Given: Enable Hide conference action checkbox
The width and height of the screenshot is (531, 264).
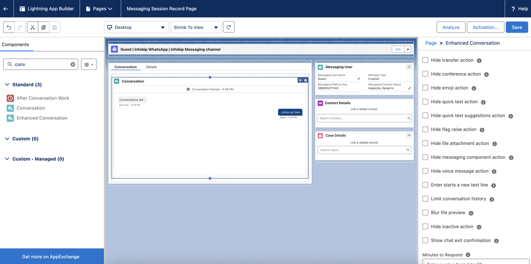Looking at the screenshot, I should pos(425,74).
